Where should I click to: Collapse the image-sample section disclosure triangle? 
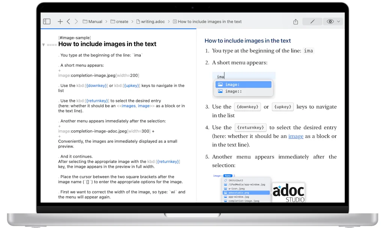44,44
